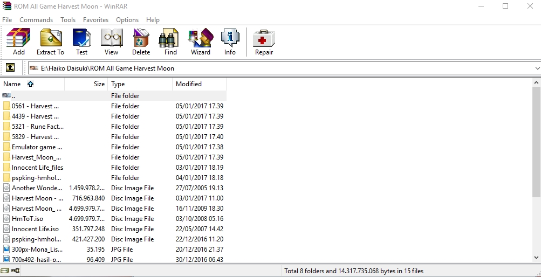Select the Harvest Moon - ... disc image
Screen dimensions: 541x277
click(114, 198)
